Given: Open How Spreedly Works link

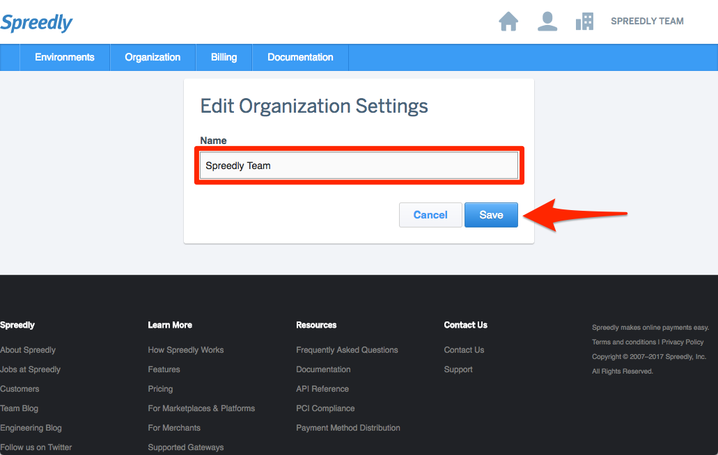Looking at the screenshot, I should [x=186, y=350].
